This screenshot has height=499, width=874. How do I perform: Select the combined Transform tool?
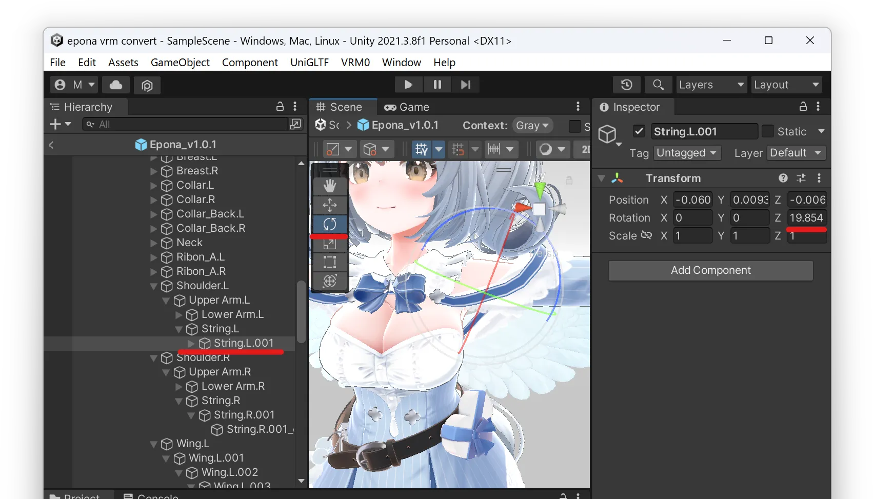pos(330,281)
